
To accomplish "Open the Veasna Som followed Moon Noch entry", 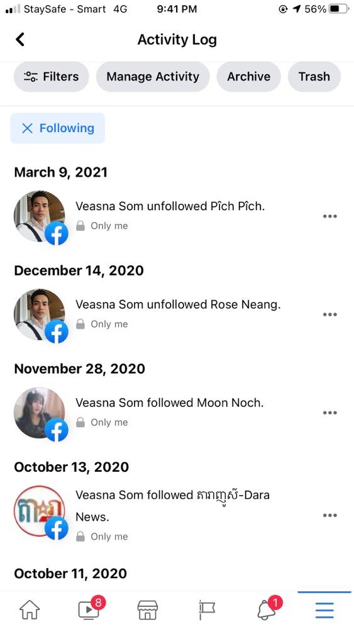I will [177, 413].
